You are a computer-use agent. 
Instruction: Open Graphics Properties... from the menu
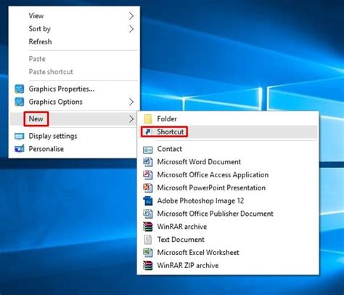74,89
